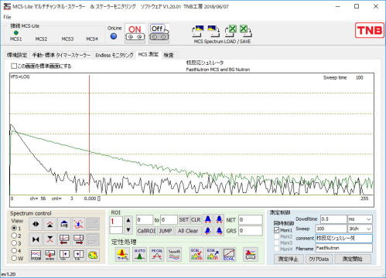This screenshot has width=386, height=278.
Task: Open the Sweep channel count dropdown
Action: pos(360,229)
